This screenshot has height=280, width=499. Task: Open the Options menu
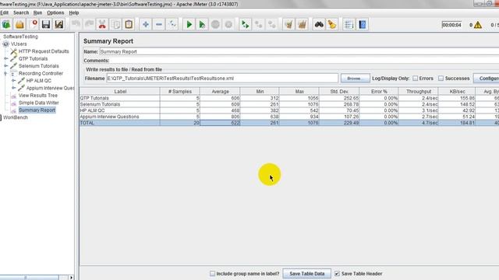(x=55, y=12)
